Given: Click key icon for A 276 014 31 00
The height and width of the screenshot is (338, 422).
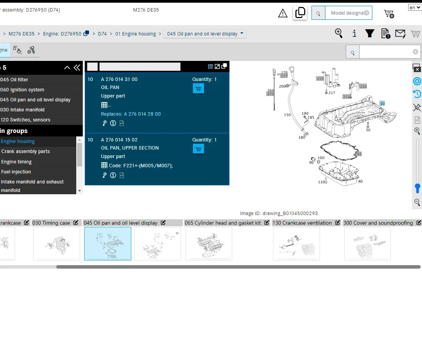Looking at the screenshot, I should point(104,123).
